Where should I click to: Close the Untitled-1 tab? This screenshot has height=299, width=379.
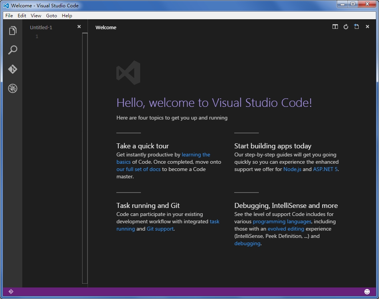coord(79,27)
